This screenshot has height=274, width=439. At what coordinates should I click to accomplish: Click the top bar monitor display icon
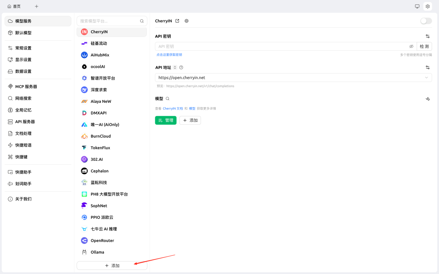point(417,6)
